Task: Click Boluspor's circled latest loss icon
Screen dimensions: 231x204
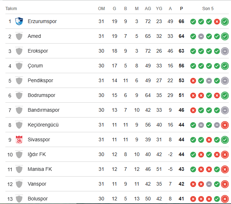Action: point(225,199)
